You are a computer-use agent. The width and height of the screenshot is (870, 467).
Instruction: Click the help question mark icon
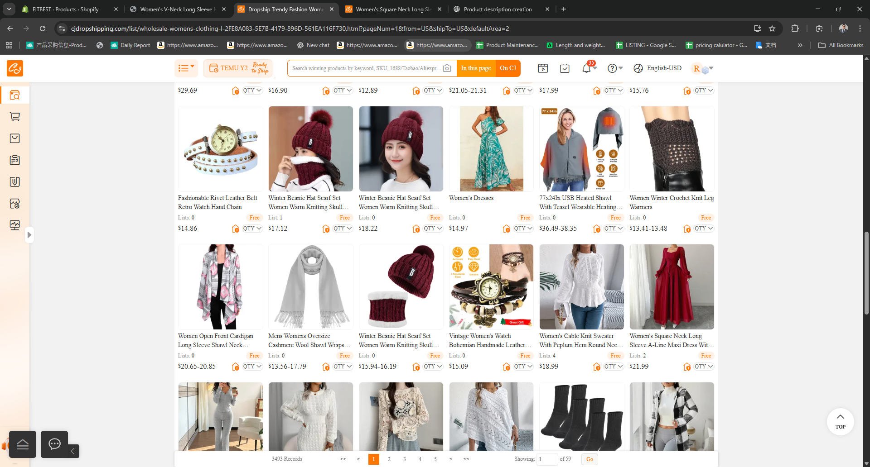pyautogui.click(x=612, y=68)
